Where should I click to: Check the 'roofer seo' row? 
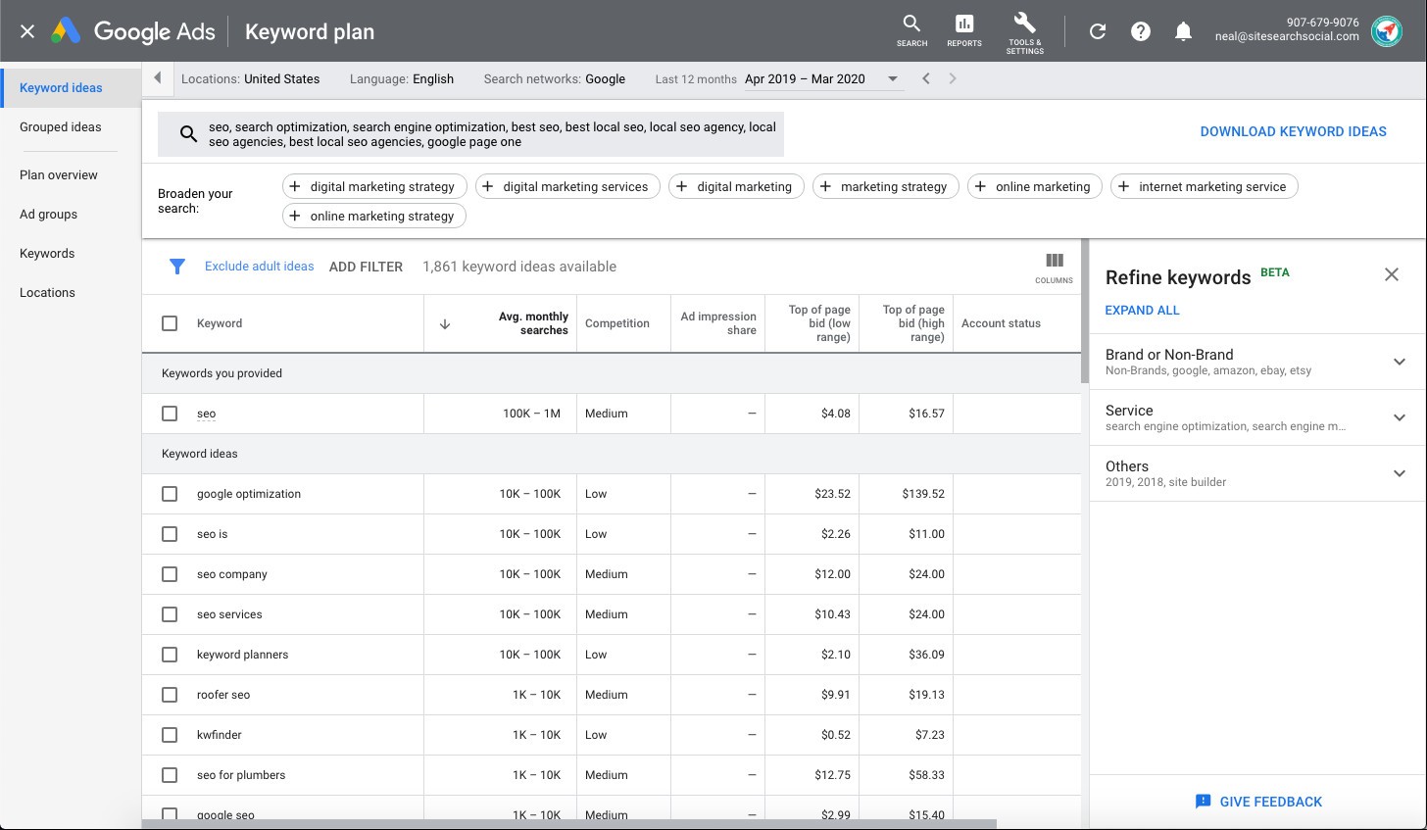click(170, 695)
